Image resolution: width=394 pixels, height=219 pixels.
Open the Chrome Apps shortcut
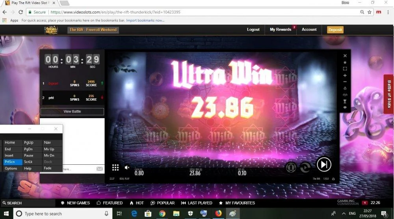pos(10,20)
